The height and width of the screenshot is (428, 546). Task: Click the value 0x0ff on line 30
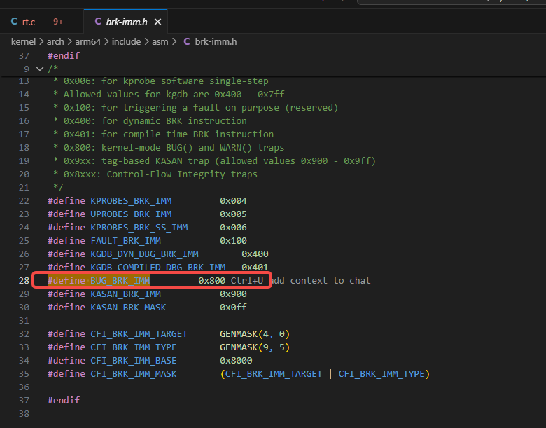click(233, 308)
